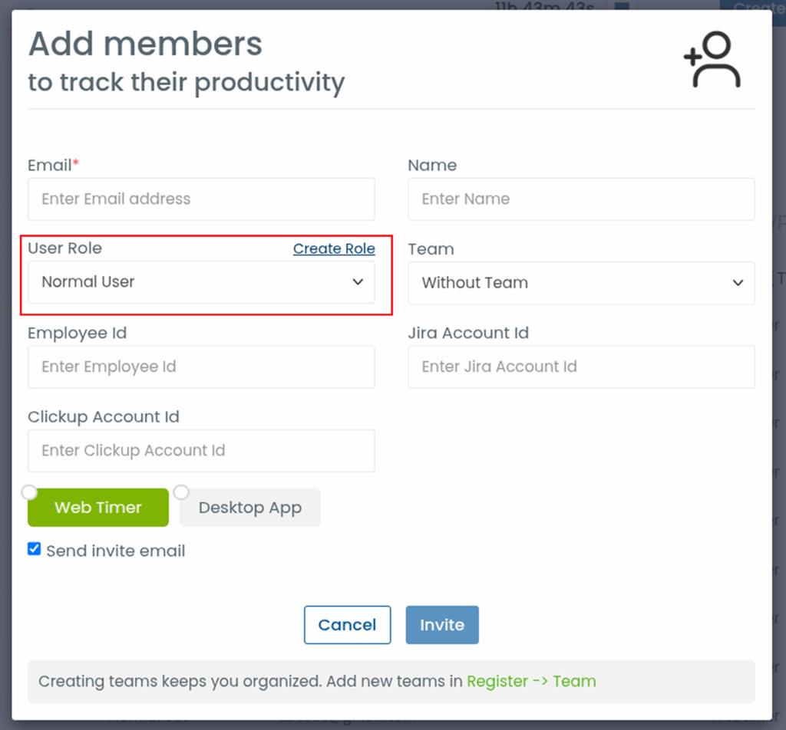
Task: Click the blue stop timer icon behind dialog
Action: (x=622, y=7)
